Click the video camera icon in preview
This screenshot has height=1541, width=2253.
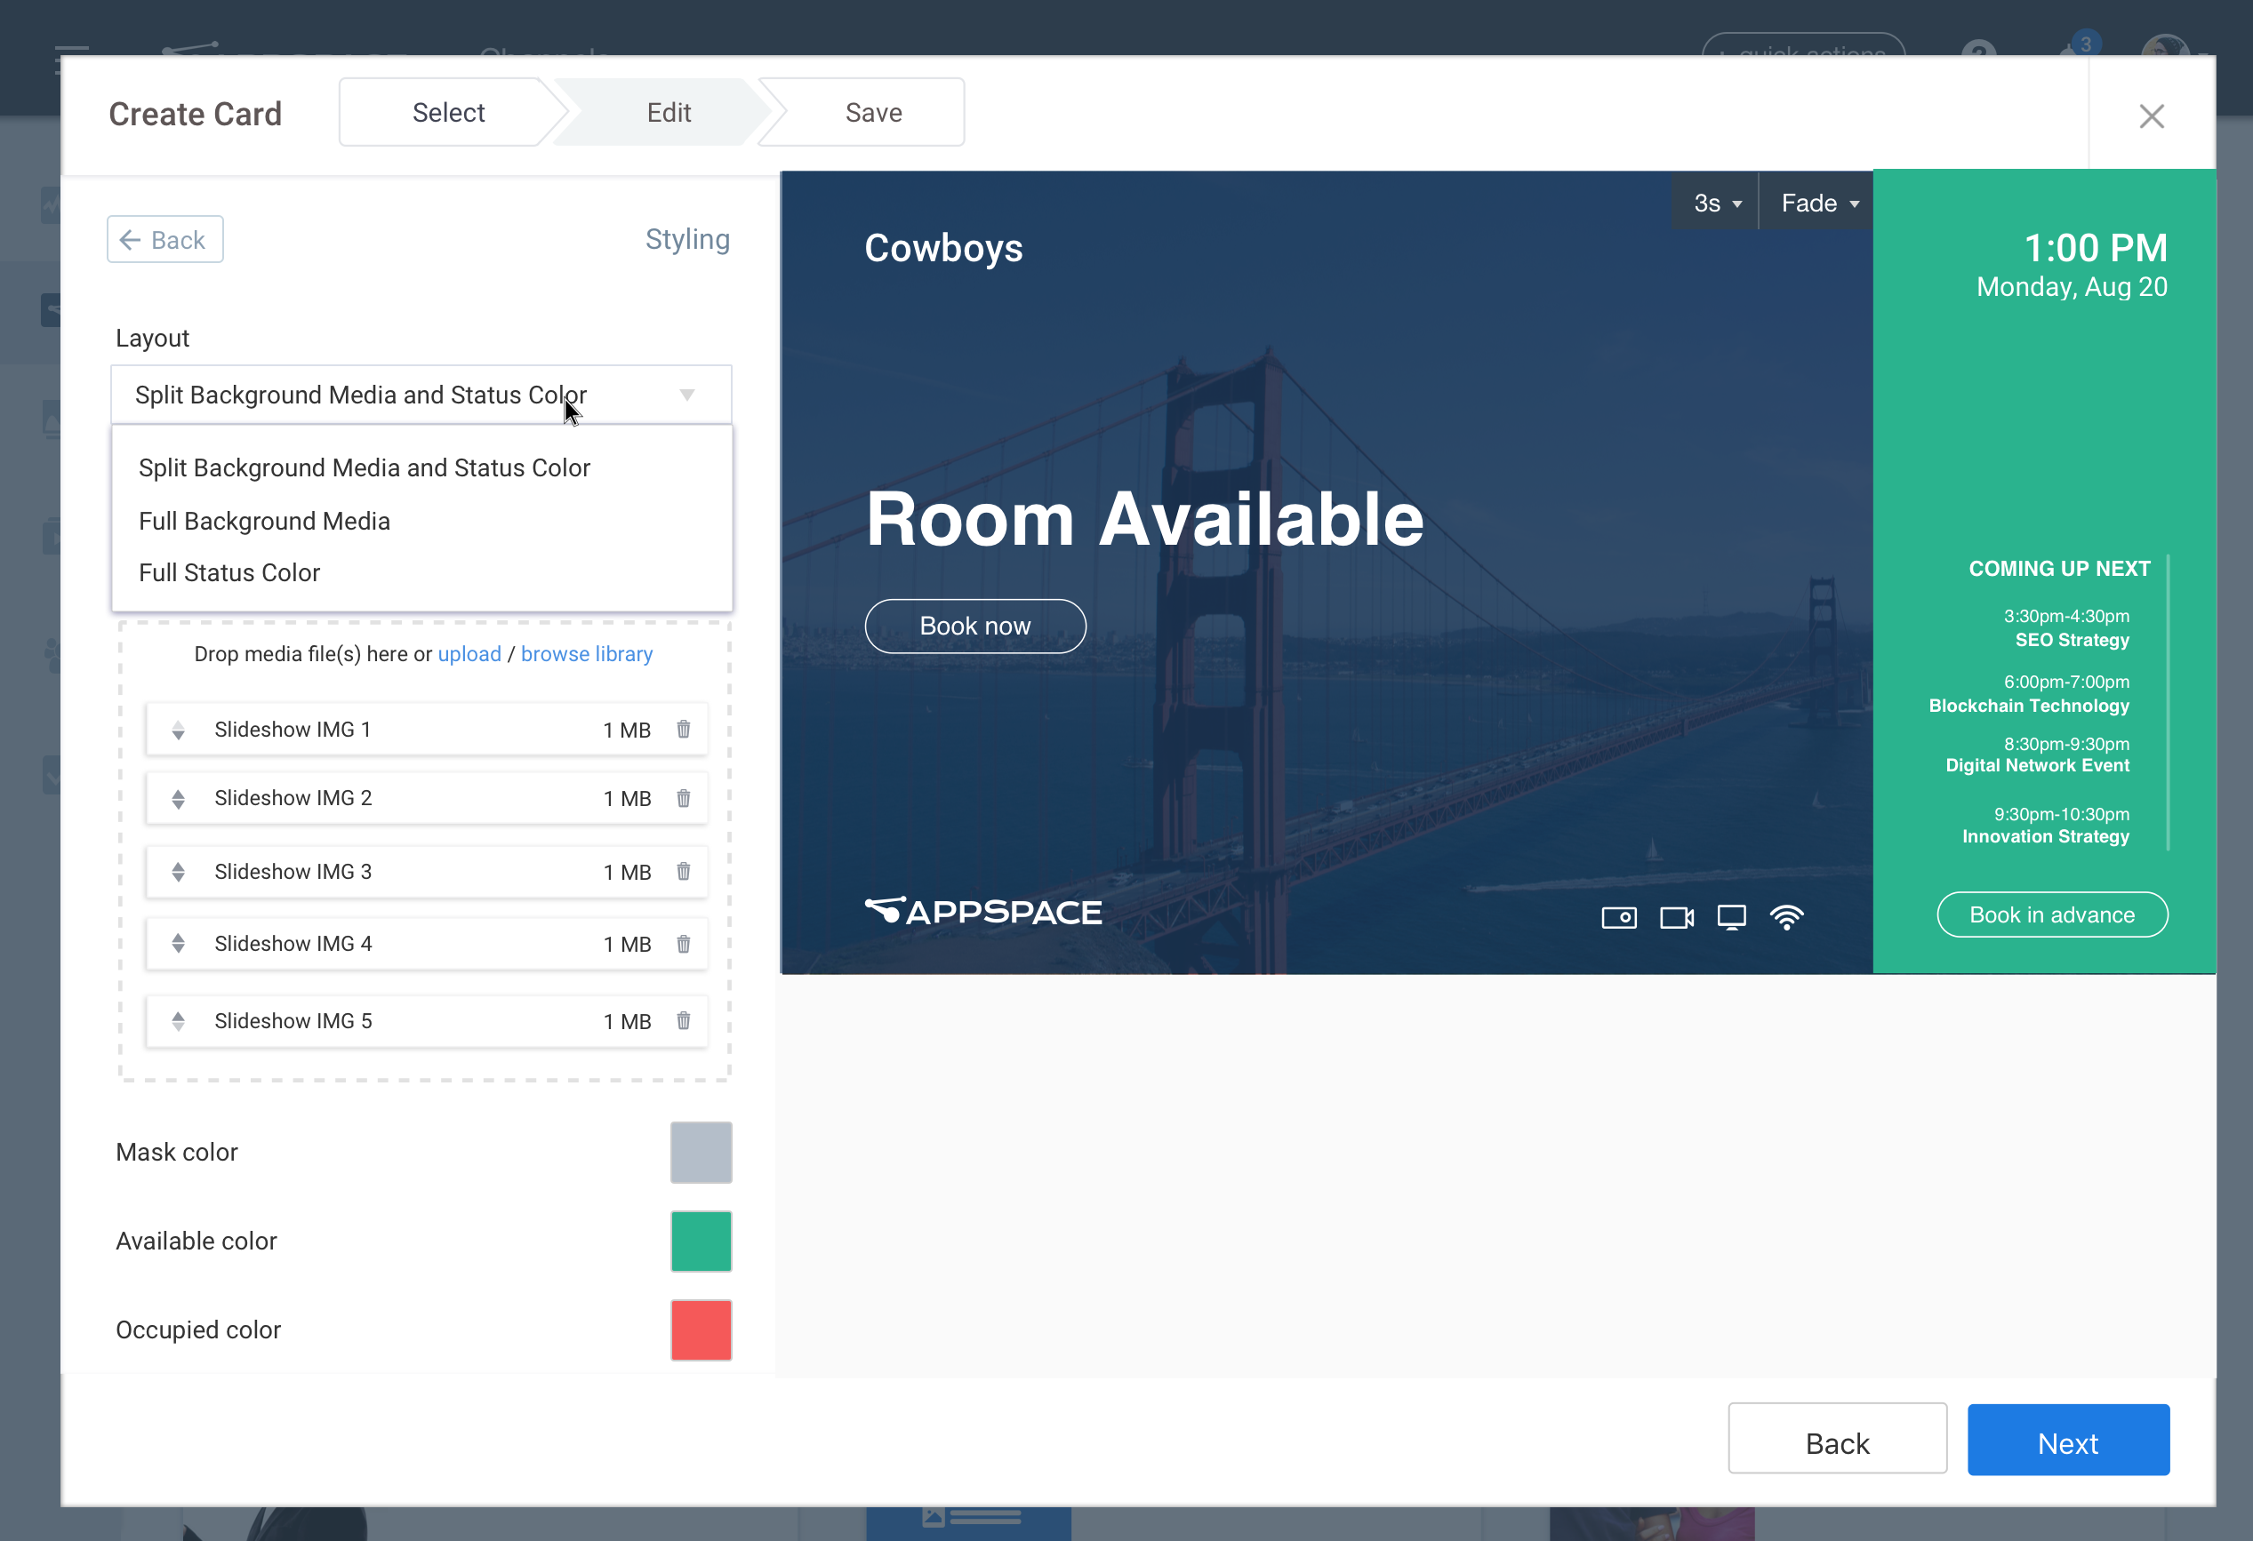pyautogui.click(x=1676, y=917)
